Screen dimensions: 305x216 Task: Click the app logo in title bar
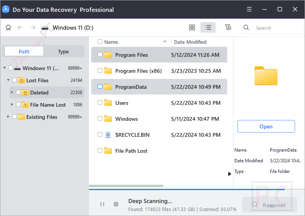pos(6,9)
